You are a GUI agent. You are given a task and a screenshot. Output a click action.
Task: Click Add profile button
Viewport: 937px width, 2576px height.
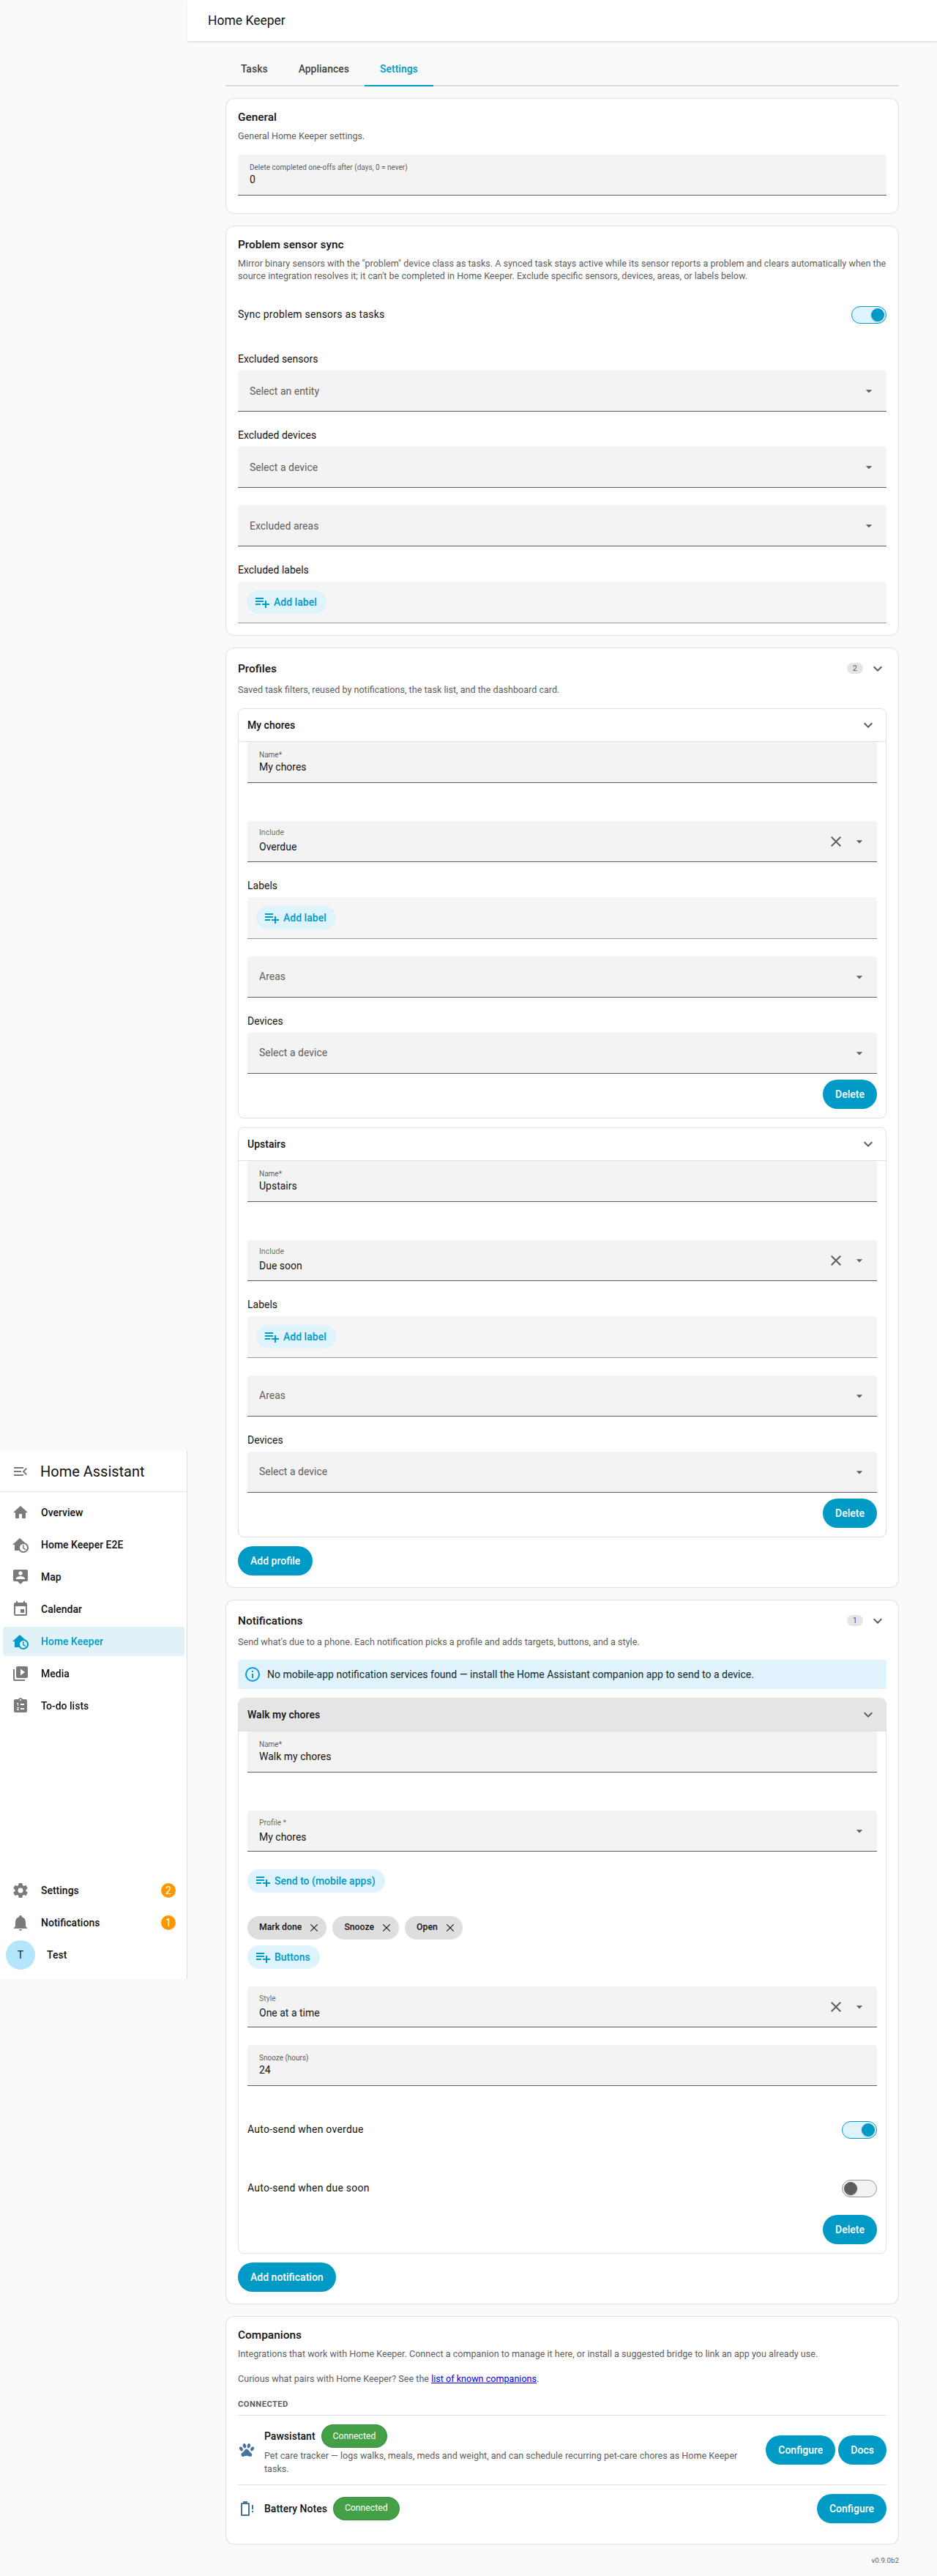click(x=275, y=1560)
